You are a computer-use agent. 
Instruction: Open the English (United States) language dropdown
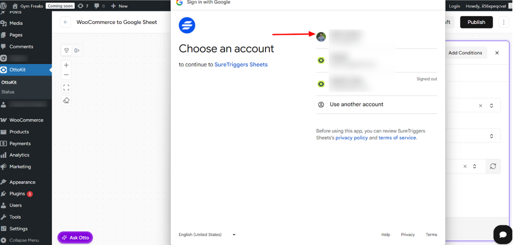207,234
